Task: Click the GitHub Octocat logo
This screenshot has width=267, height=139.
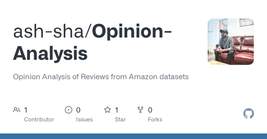Action: pos(249,114)
